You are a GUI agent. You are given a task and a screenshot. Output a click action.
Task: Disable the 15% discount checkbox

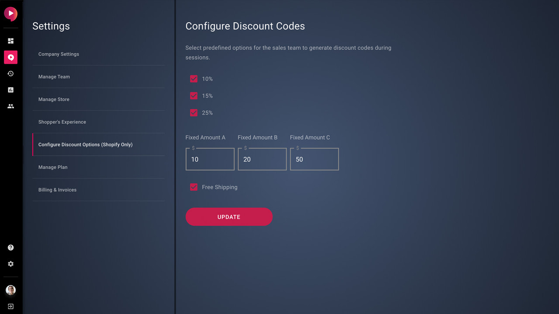[x=193, y=96]
